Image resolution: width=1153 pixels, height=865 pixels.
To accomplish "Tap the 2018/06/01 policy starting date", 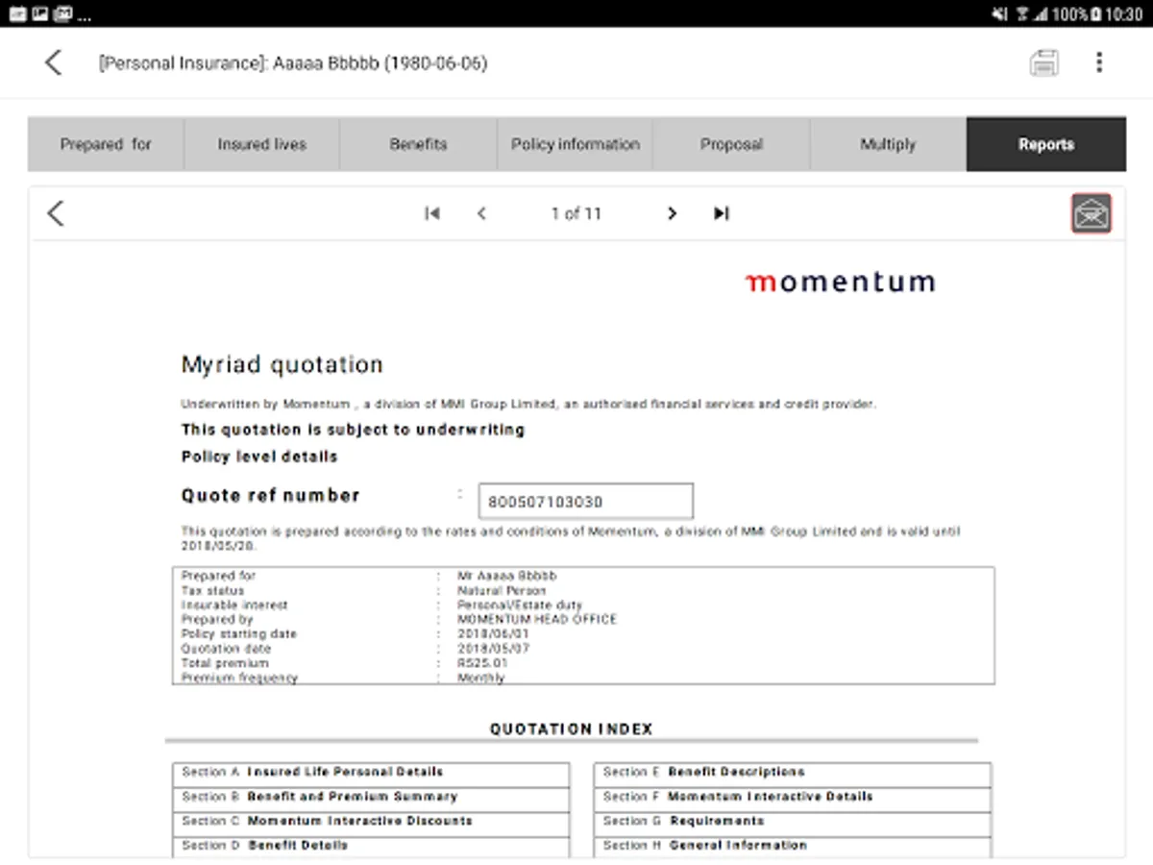I will 493,634.
